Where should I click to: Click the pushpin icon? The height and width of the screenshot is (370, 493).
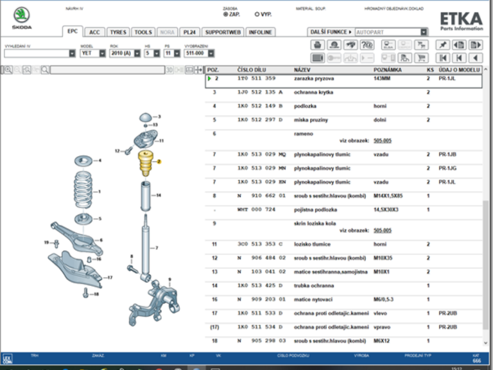(x=442, y=45)
